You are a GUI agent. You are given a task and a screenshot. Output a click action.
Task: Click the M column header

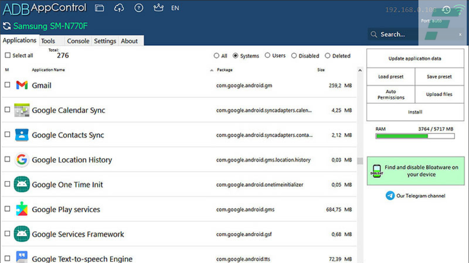[7, 70]
